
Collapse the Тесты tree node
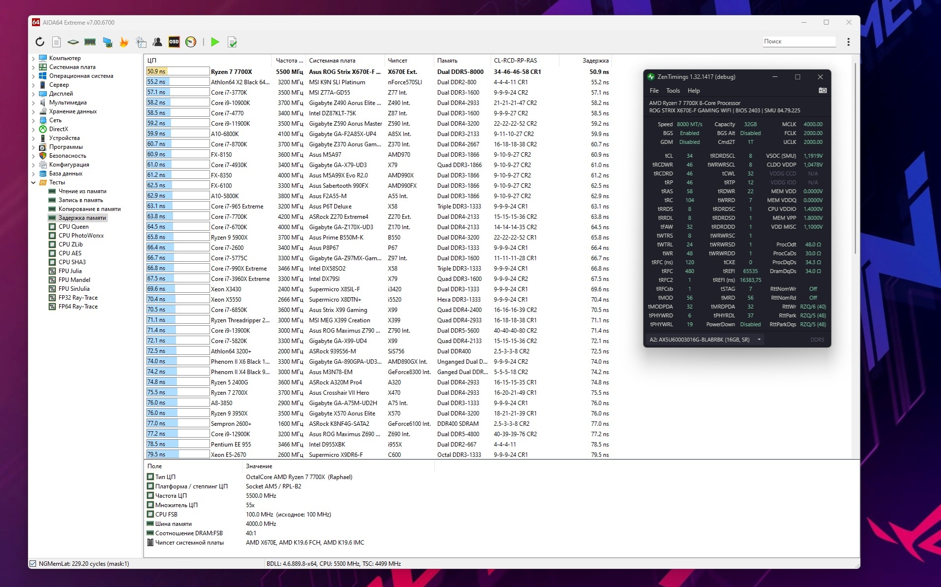(33, 182)
